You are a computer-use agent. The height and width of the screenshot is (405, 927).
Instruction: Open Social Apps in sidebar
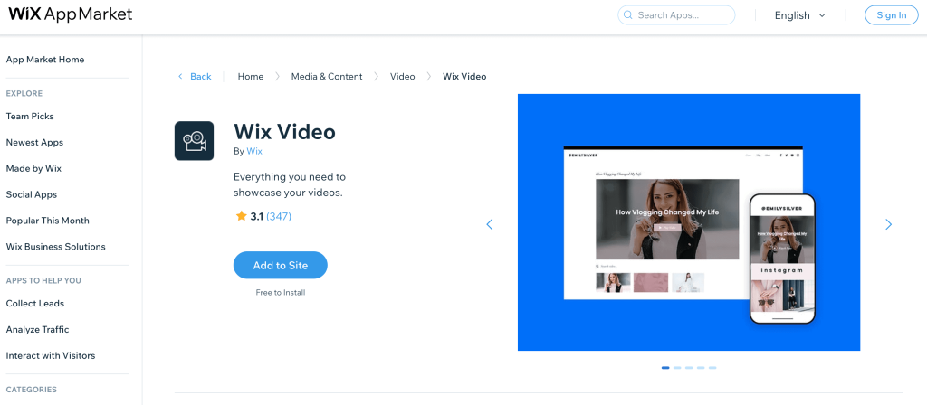[32, 194]
